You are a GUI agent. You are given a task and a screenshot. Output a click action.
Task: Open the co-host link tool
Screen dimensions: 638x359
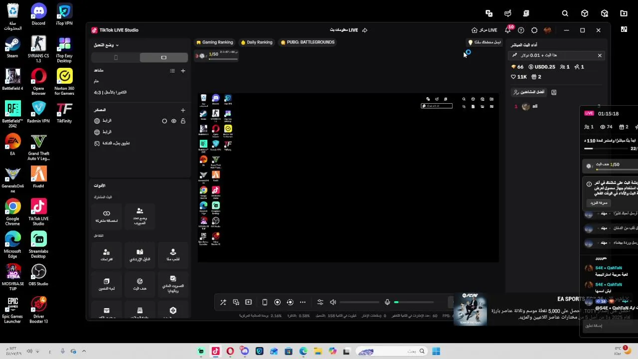pos(107,216)
